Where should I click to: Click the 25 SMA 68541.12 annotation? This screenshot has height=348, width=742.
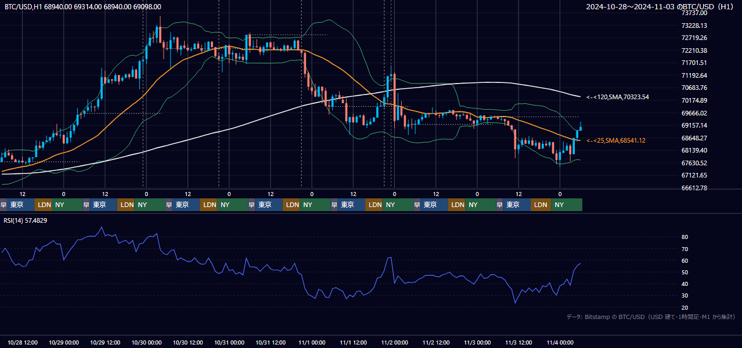click(x=616, y=140)
